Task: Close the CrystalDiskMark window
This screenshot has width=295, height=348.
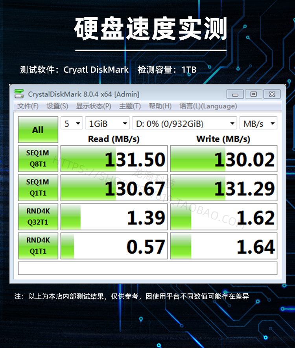Action: [x=272, y=94]
